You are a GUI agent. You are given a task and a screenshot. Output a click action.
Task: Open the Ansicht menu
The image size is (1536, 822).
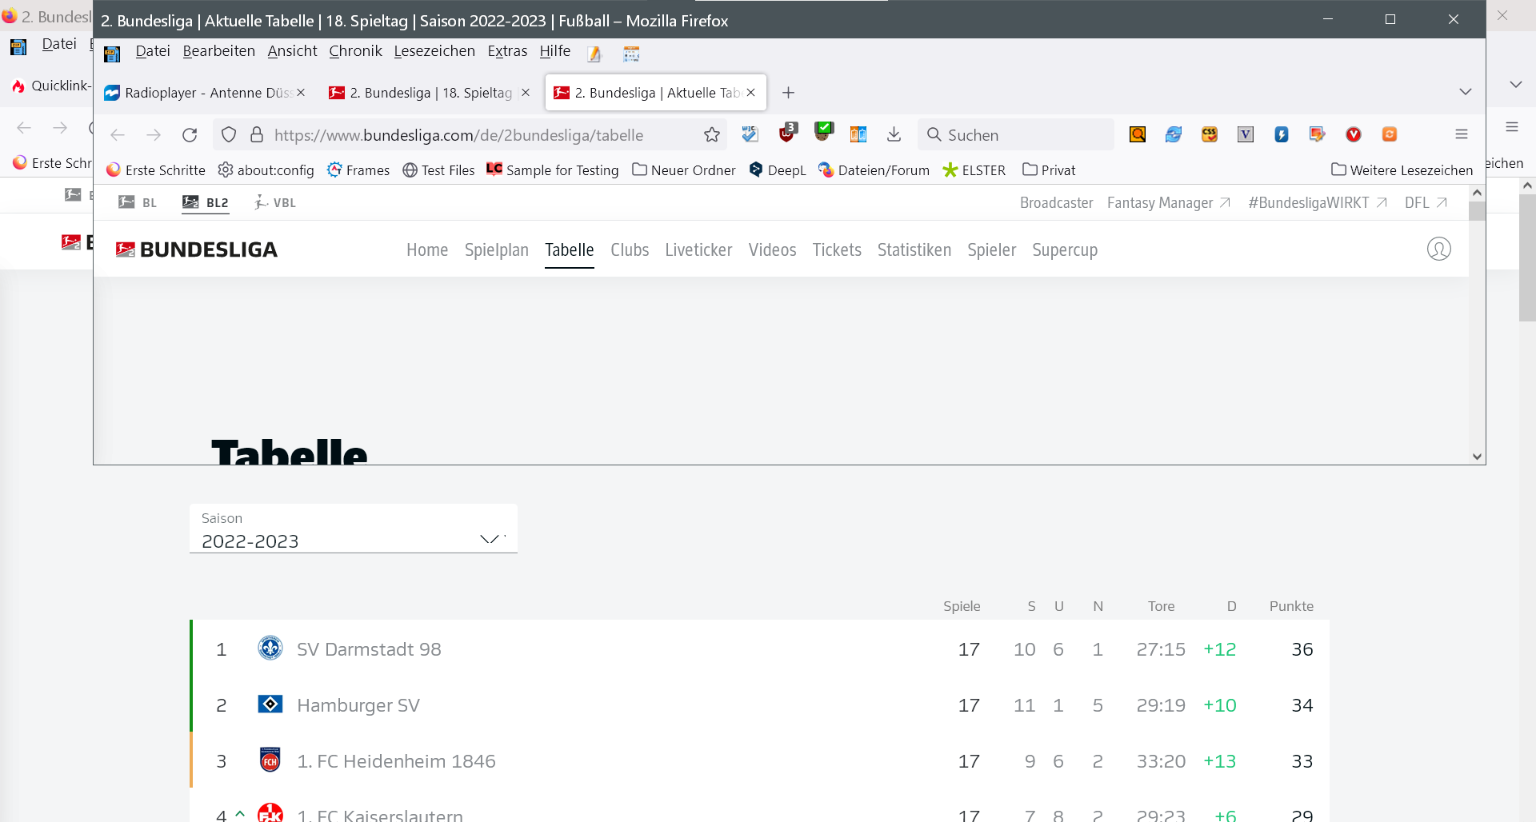(x=293, y=51)
